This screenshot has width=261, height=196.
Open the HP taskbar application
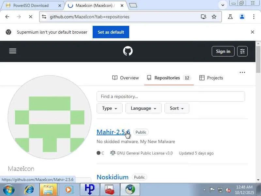click(89, 189)
